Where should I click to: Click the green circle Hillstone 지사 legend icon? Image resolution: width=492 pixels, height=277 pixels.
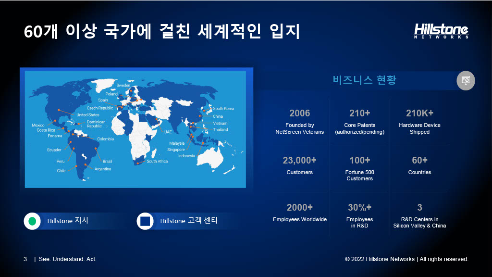point(32,221)
